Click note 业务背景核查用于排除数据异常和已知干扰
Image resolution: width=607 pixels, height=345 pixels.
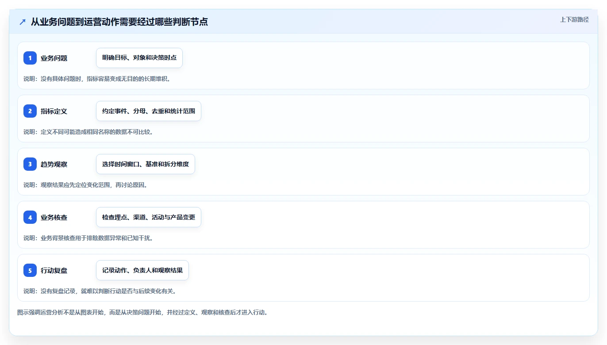pos(88,238)
